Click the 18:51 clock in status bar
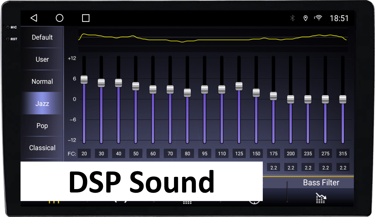Viewport: 375px width, 217px height. (339, 18)
